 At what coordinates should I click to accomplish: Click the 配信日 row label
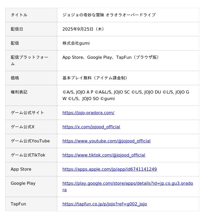(x=17, y=29)
